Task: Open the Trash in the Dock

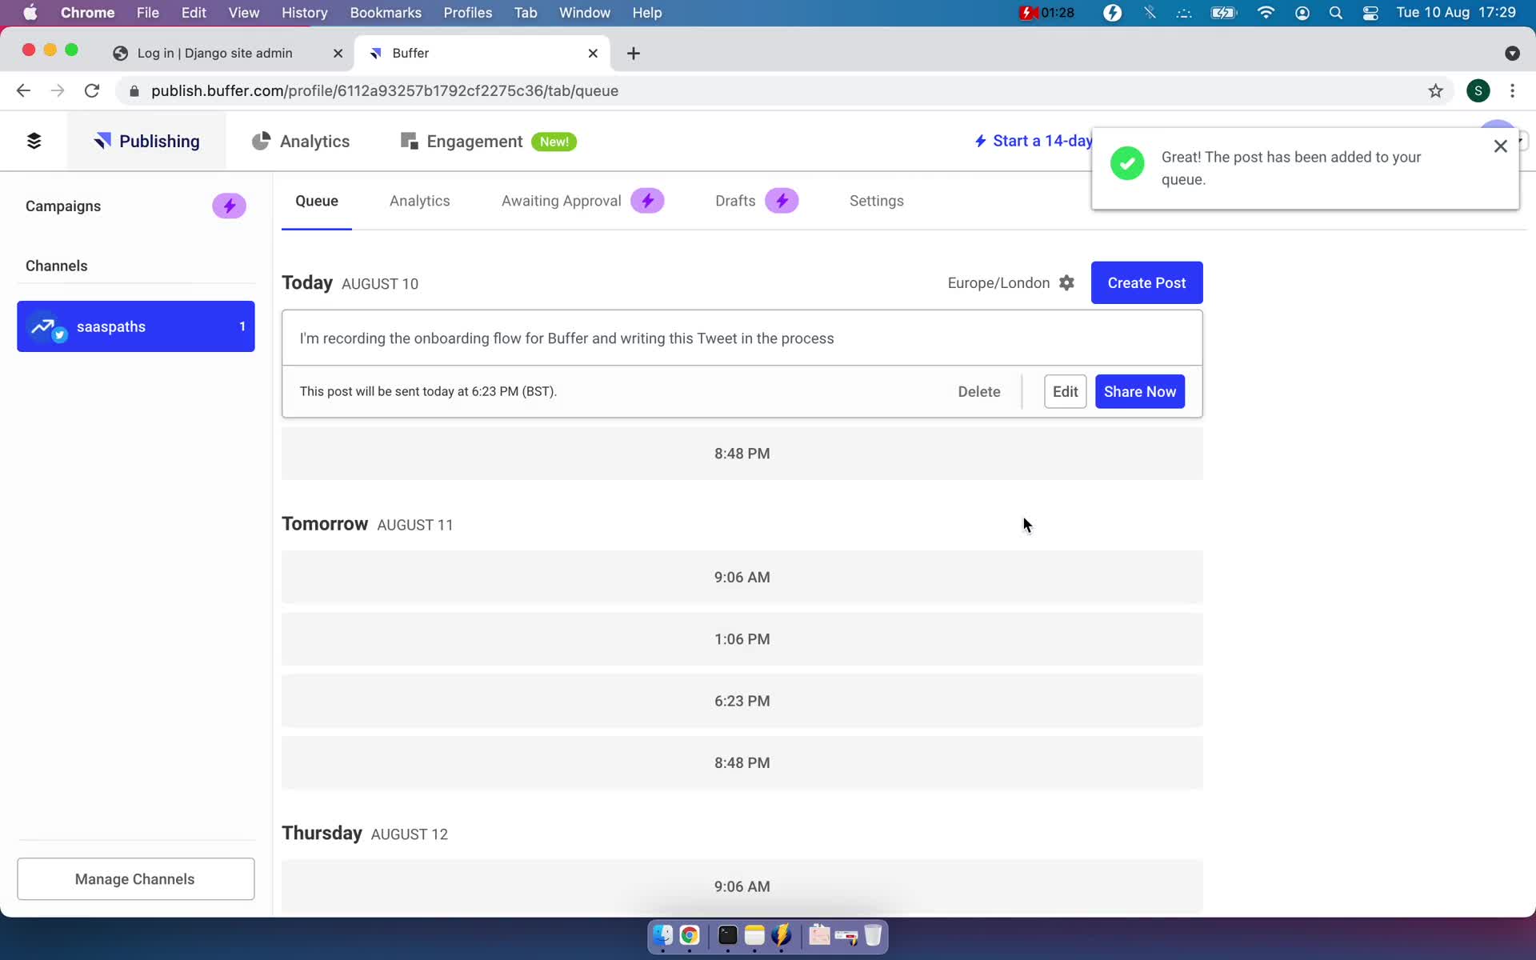Action: (x=873, y=935)
